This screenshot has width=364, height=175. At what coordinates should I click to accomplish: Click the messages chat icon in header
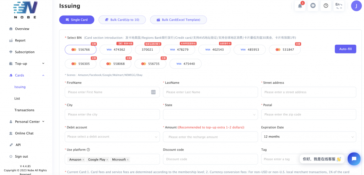point(313,6)
